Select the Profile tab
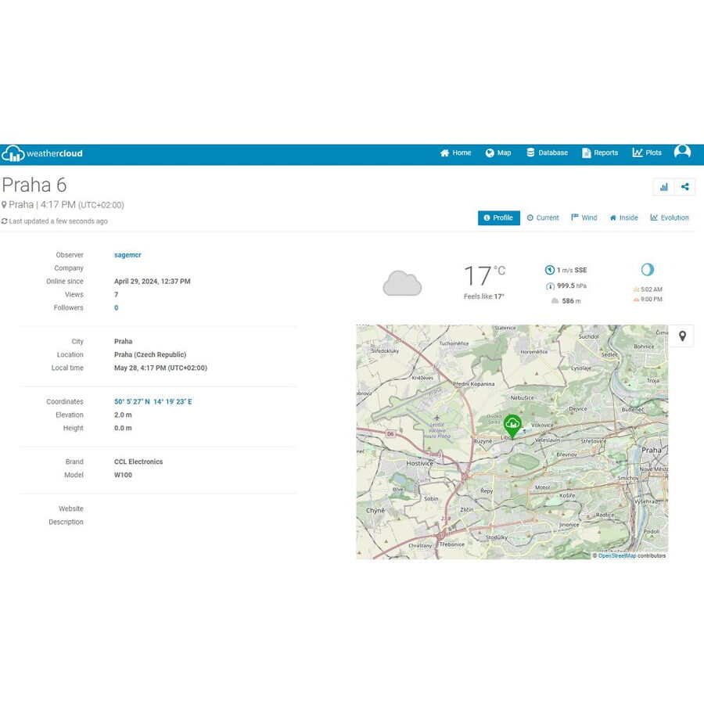 498,218
